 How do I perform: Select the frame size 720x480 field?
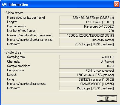coord(87,18)
